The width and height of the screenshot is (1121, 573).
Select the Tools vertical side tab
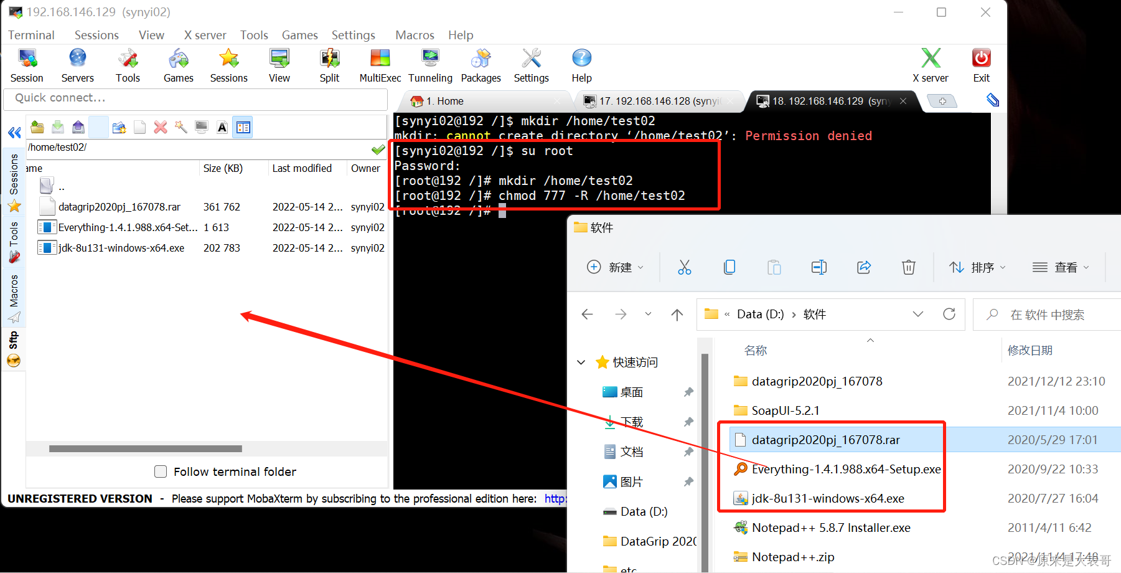[x=14, y=242]
